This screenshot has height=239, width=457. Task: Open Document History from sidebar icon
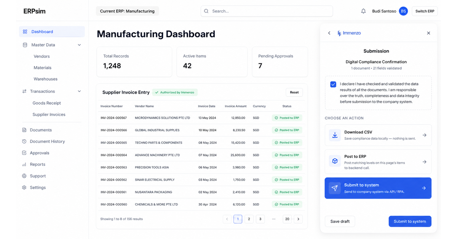(x=24, y=142)
